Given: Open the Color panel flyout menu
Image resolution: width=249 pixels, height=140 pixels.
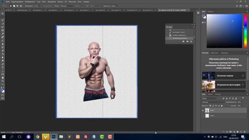Looking at the screenshot, I should [x=247, y=12].
